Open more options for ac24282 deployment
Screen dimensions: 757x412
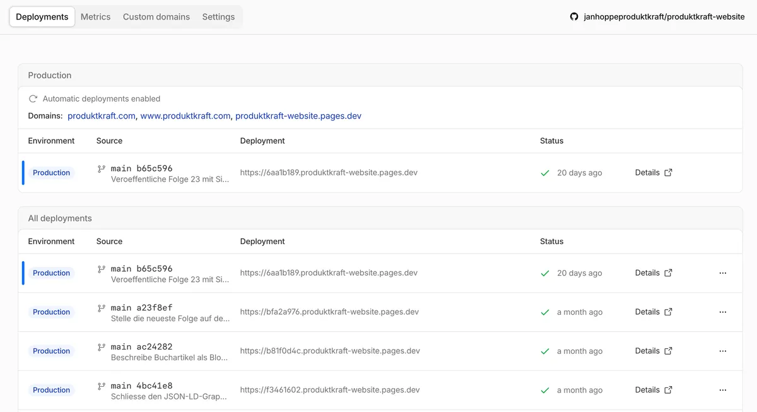click(x=723, y=351)
